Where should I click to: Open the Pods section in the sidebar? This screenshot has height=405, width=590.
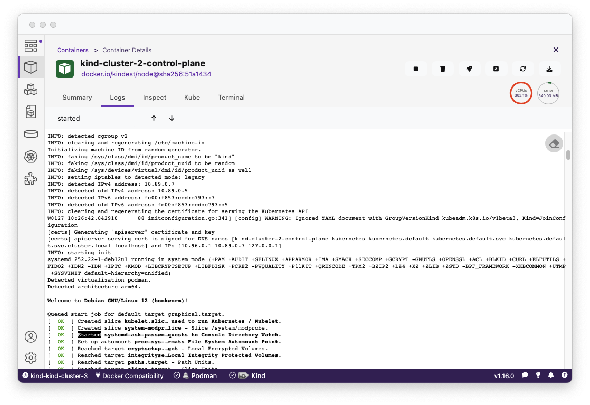point(31,90)
